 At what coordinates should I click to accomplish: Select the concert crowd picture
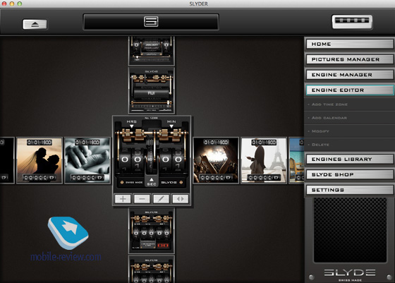click(x=216, y=160)
